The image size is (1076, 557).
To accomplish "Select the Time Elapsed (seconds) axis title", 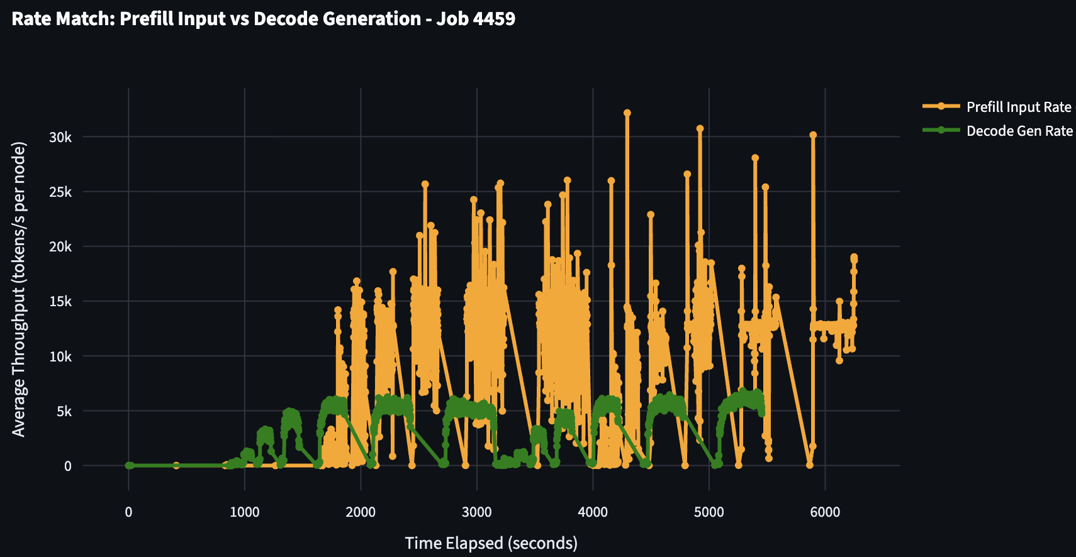I will click(491, 543).
